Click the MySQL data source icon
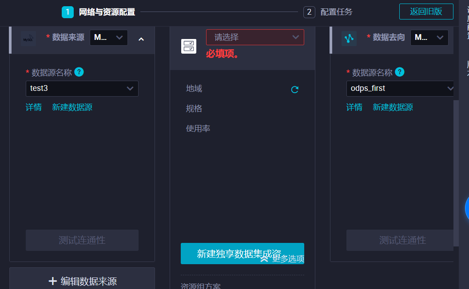 28,39
